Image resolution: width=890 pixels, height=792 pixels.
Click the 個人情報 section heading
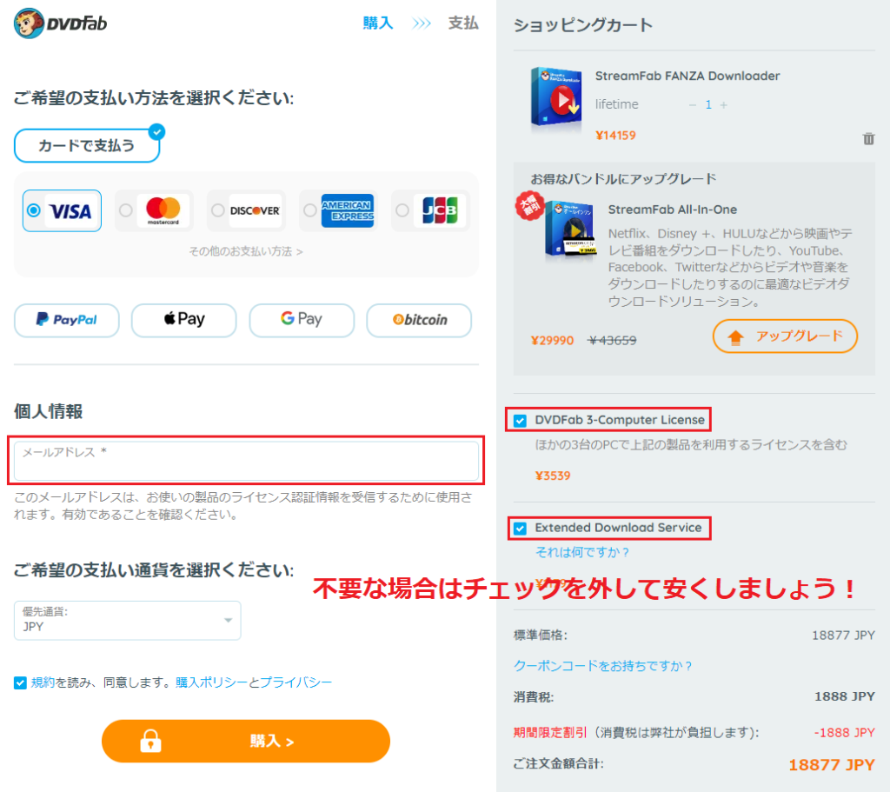[x=49, y=411]
